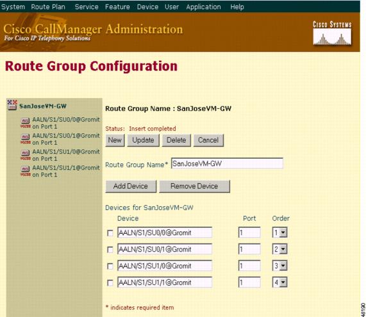Click the Remove Device button
366x317 pixels.
point(194,186)
